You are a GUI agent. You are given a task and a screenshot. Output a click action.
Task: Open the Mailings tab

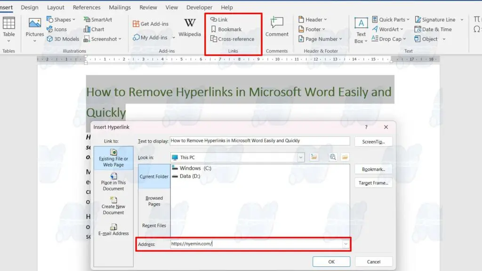coord(120,8)
